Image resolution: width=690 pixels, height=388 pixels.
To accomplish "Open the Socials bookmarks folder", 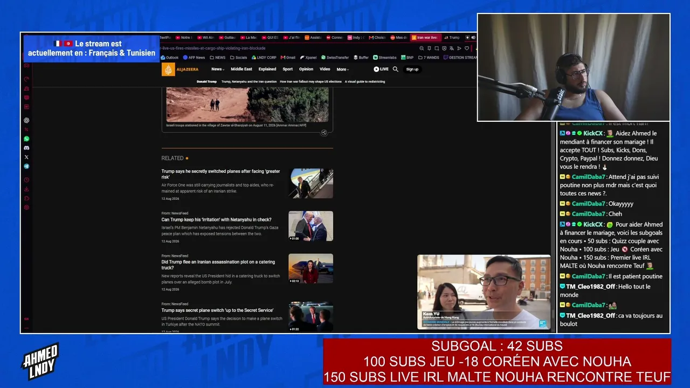I will (238, 58).
